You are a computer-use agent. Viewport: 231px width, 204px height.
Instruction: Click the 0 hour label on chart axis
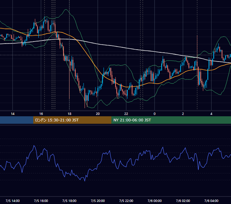coord(155,114)
